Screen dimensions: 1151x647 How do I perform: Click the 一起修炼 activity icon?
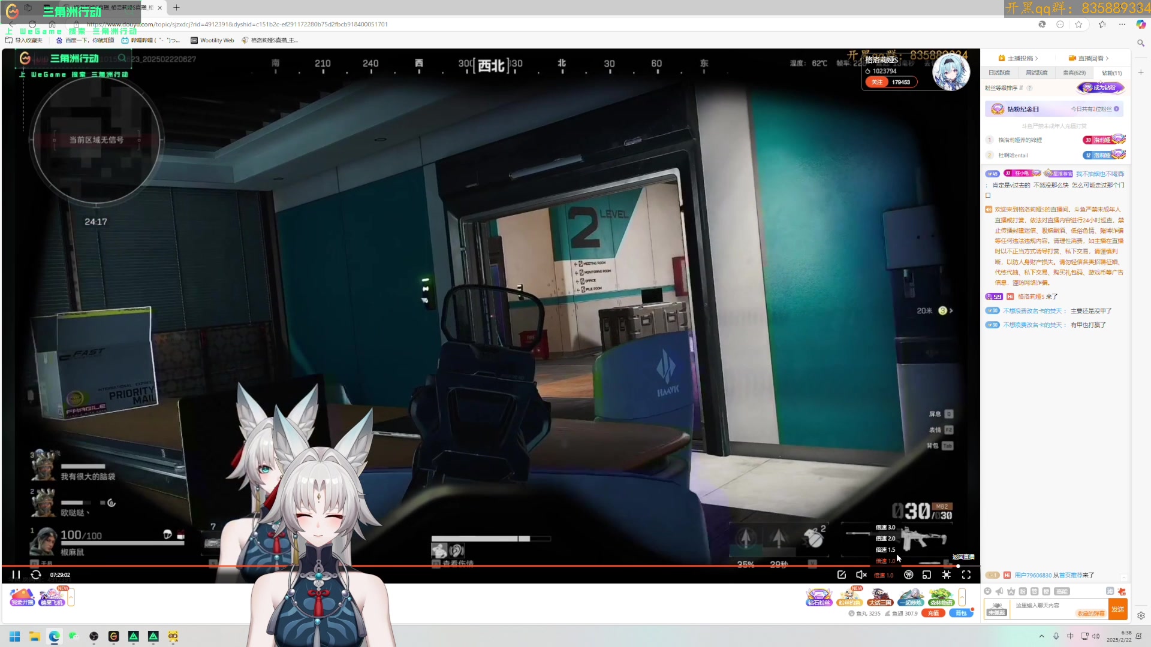(x=910, y=597)
